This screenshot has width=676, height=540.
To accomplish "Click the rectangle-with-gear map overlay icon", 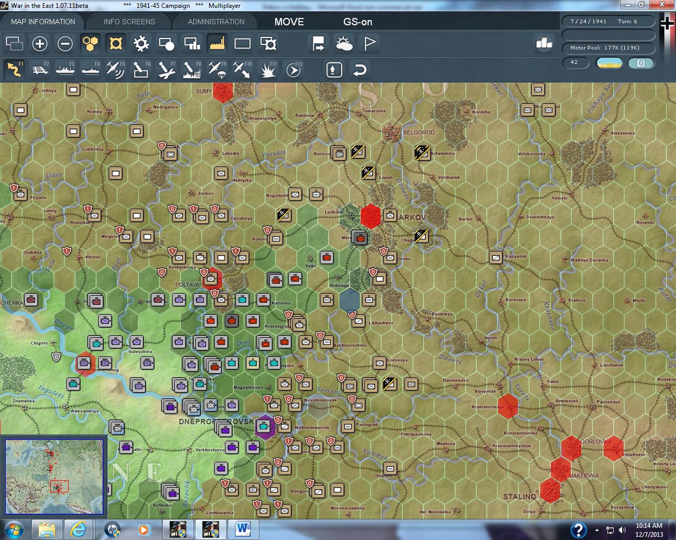I will click(268, 43).
